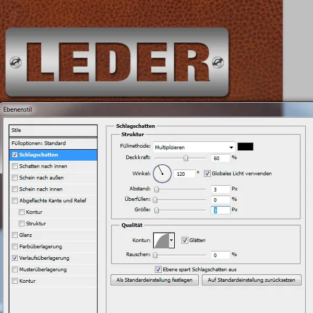Uncheck the Glätten option

pos(185,240)
